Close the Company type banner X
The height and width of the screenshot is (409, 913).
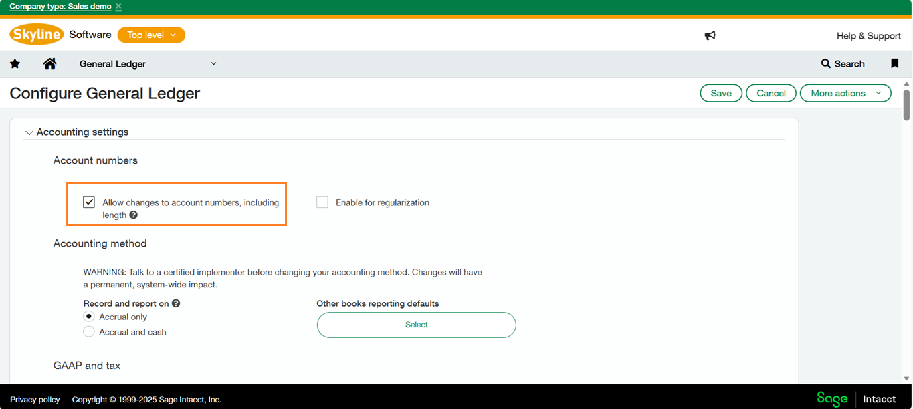click(118, 7)
